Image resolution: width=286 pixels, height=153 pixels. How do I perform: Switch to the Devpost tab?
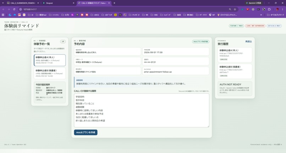(x=58, y=3)
